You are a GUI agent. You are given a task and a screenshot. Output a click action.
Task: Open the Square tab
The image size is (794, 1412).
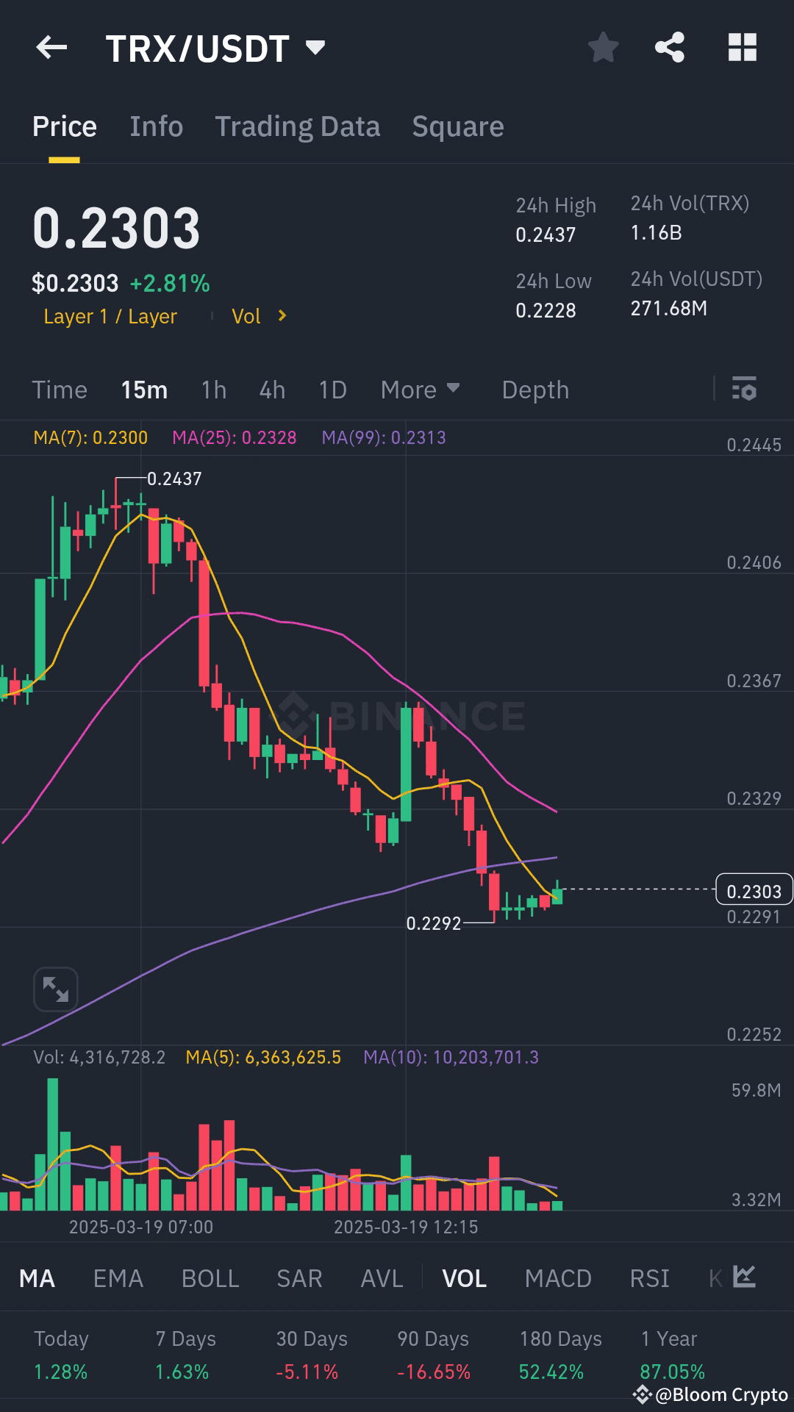(x=458, y=126)
